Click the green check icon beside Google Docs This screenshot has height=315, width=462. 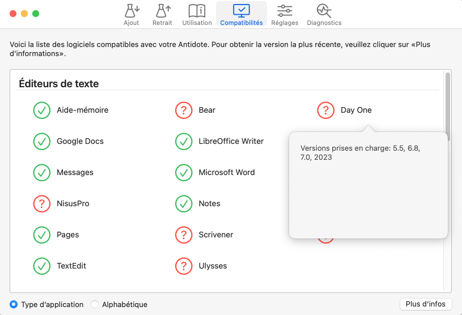pyautogui.click(x=42, y=141)
